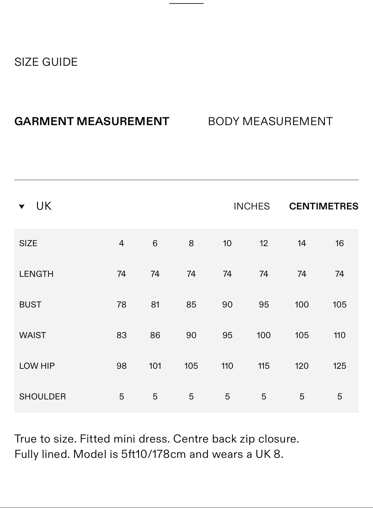The width and height of the screenshot is (373, 508).
Task: Click low hip value 98 for size 4
Action: (x=121, y=366)
